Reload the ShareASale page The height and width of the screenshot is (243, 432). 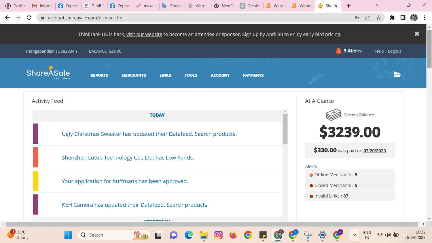(x=29, y=18)
